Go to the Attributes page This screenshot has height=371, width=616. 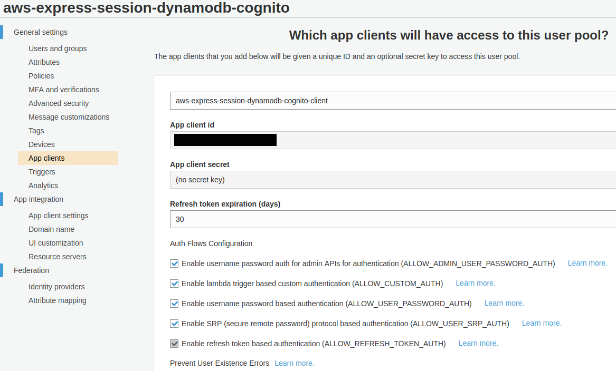(44, 62)
